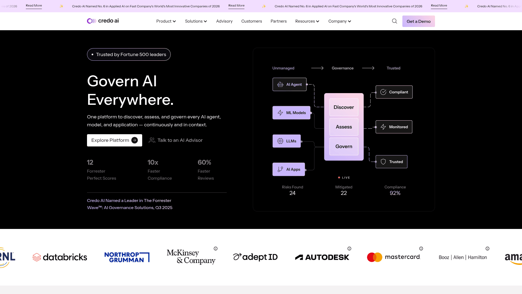Click the Monitored outcome box
This screenshot has width=522, height=294.
394,127
